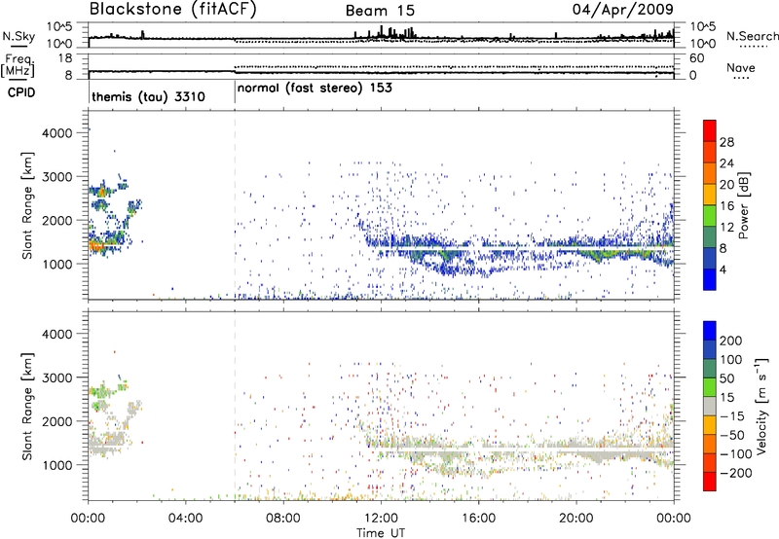Click 'themis (tau) 3310' mode label
The height and width of the screenshot is (539, 779).
click(x=148, y=96)
